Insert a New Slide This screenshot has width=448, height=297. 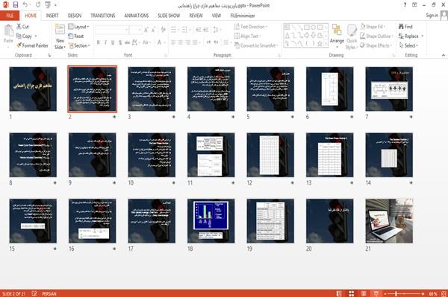point(60,36)
